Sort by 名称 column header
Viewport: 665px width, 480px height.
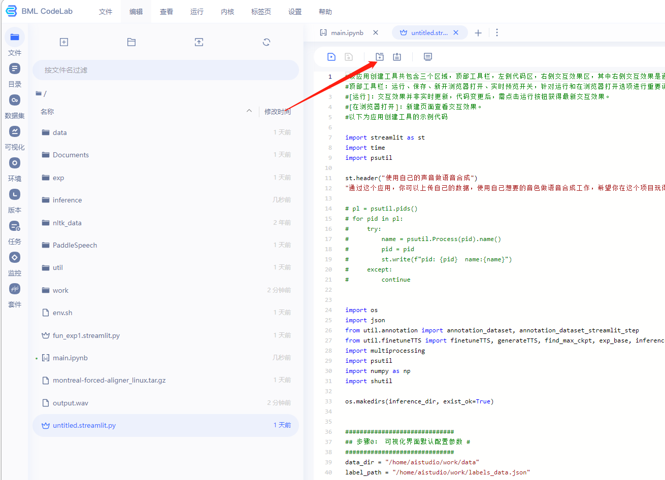(x=47, y=112)
